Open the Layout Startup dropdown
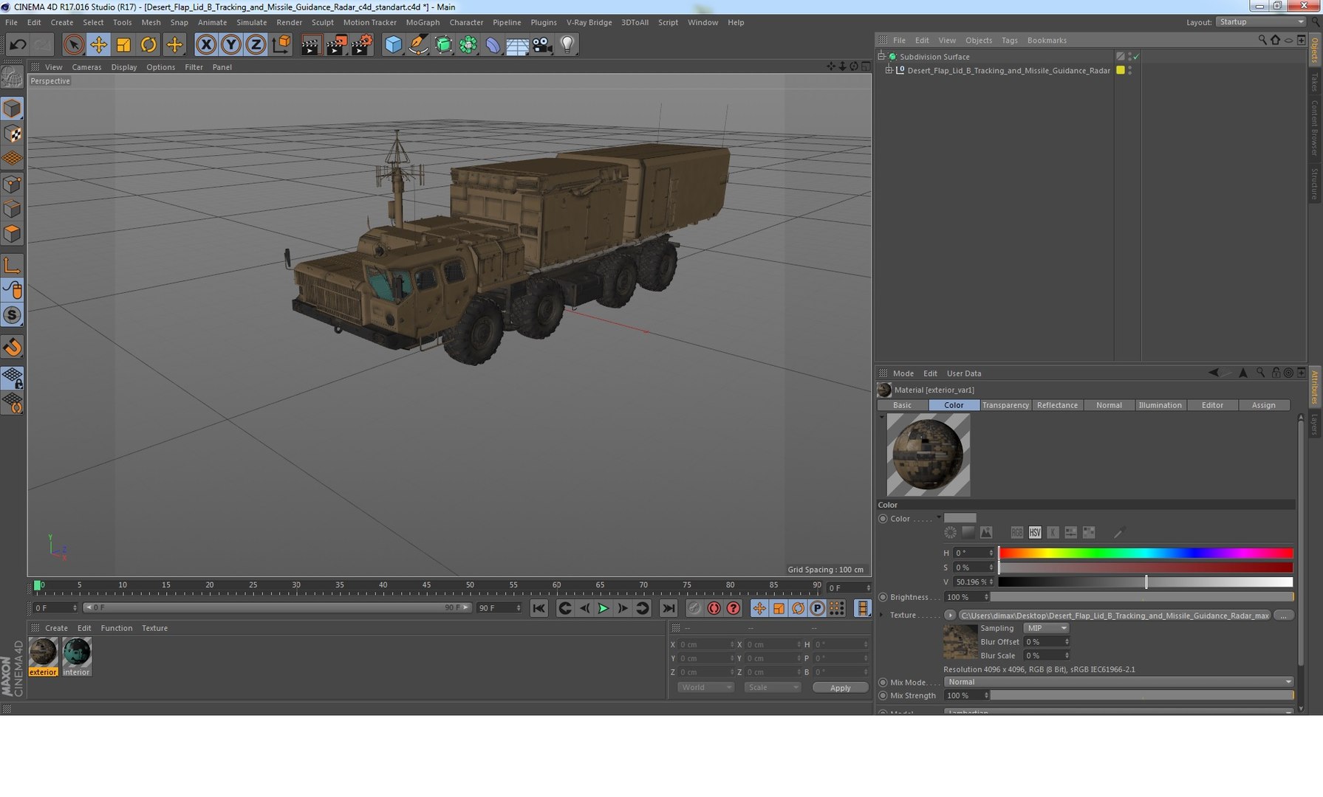 point(1261,22)
